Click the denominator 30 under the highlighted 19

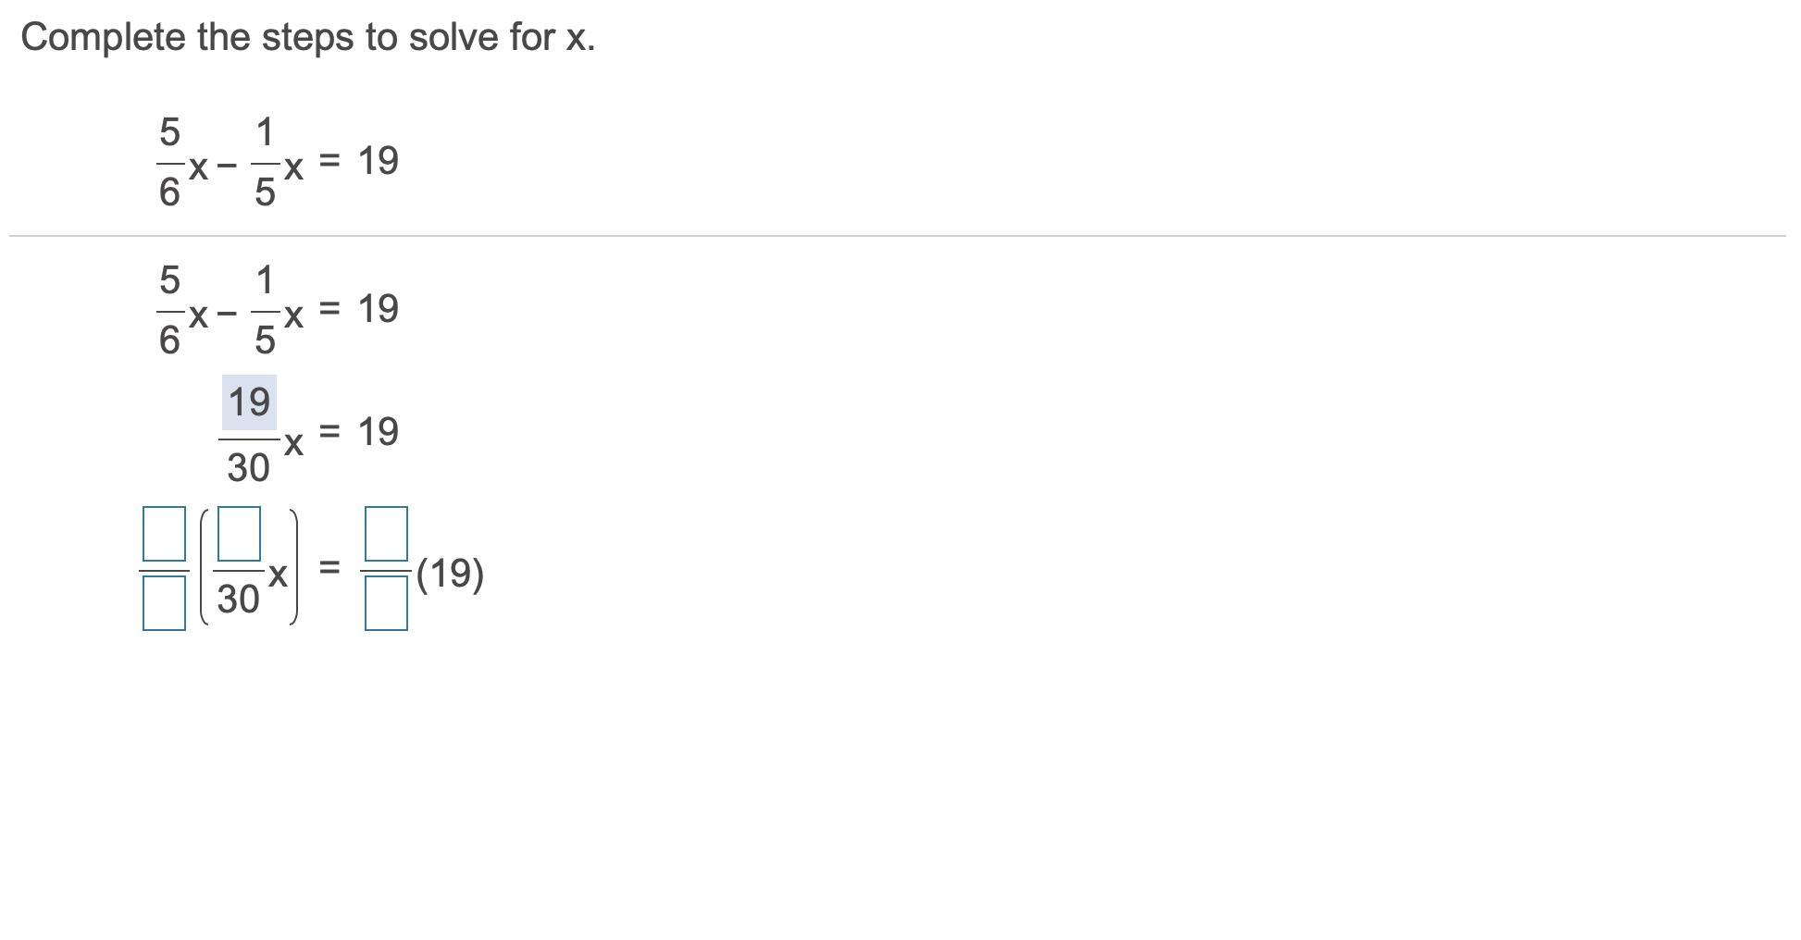[248, 467]
